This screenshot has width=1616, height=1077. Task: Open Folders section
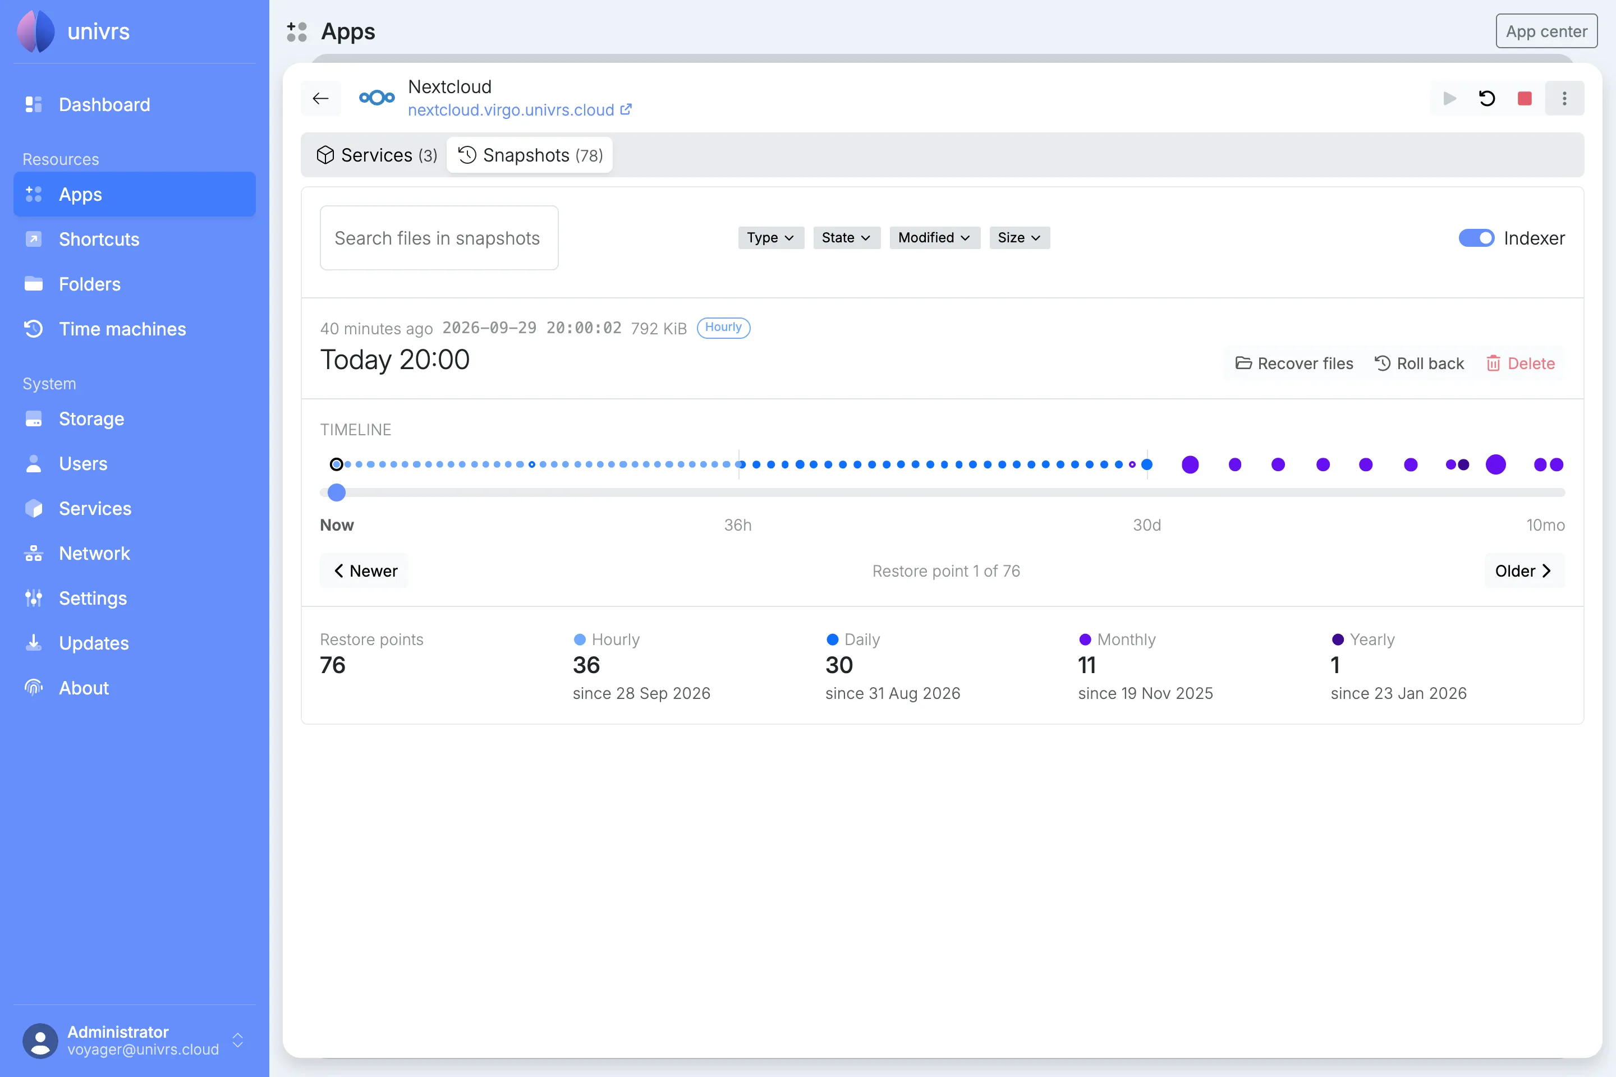click(x=135, y=284)
